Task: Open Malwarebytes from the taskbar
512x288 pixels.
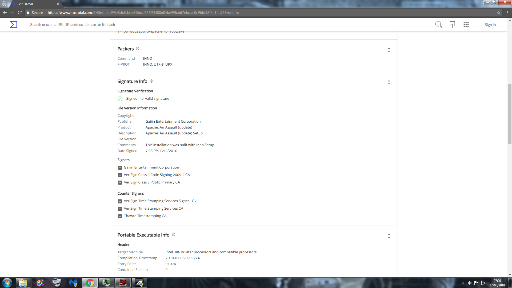Action: tap(73, 283)
